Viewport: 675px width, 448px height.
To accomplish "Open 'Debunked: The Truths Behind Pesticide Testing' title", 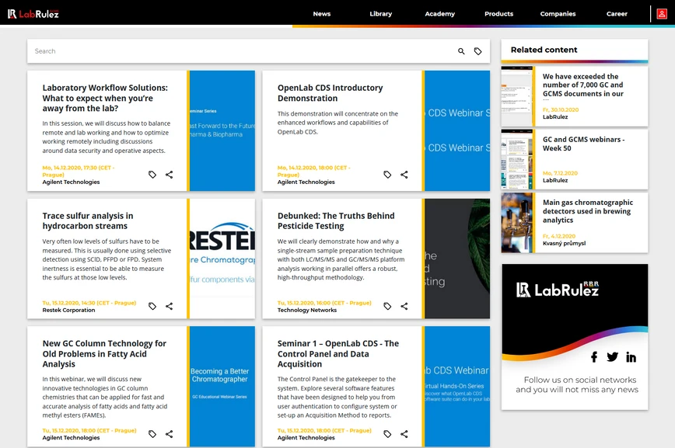I will click(336, 221).
